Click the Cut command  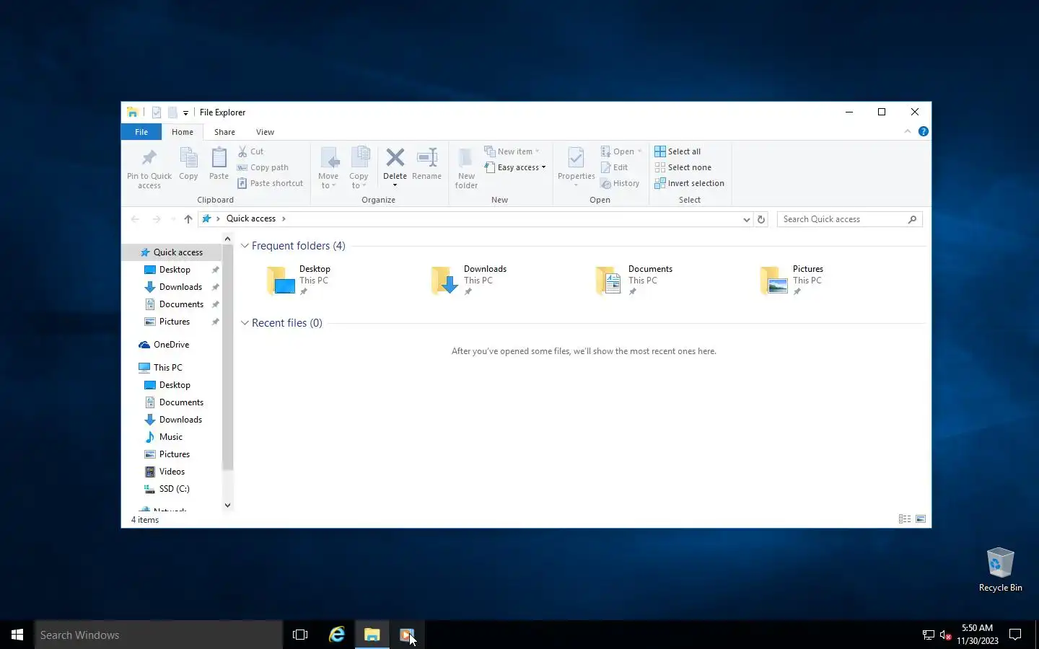(x=251, y=151)
